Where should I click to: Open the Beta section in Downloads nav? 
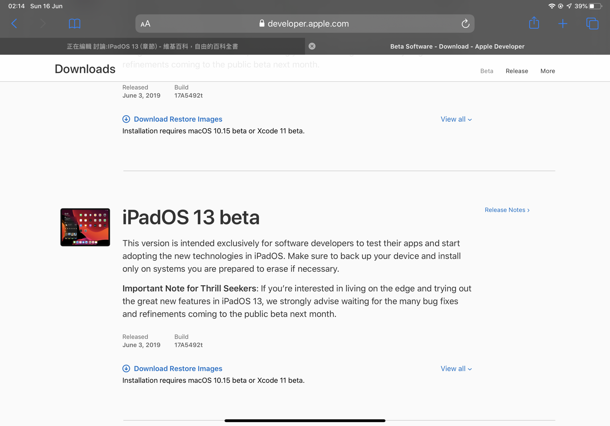(486, 71)
